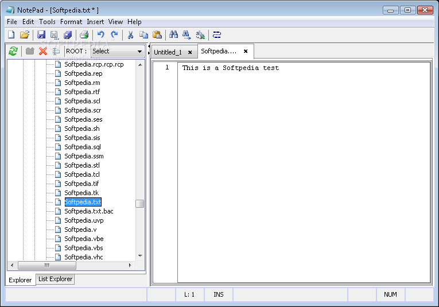
Task: Open the Format menu
Action: (71, 22)
